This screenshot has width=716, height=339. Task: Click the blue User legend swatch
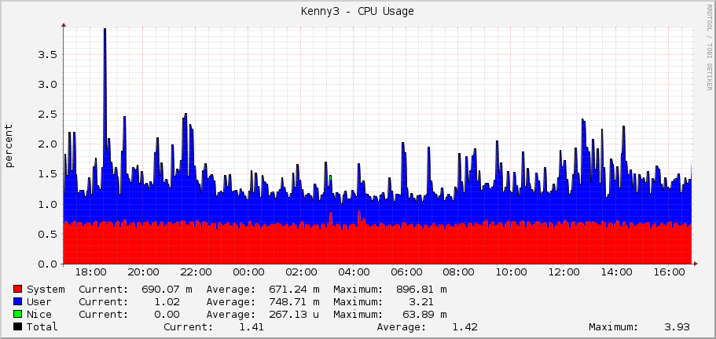click(x=18, y=302)
